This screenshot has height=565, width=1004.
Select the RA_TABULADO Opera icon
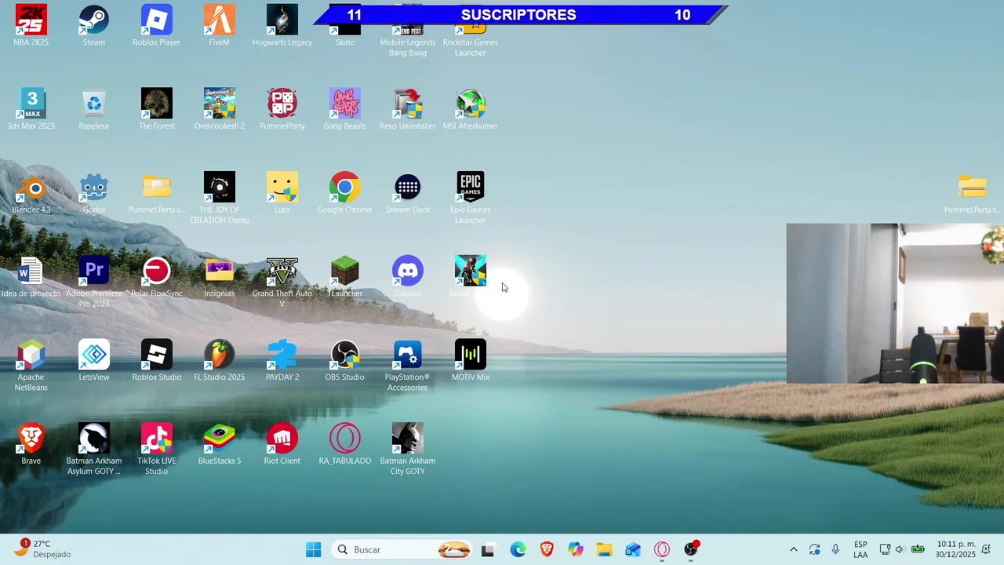(345, 439)
